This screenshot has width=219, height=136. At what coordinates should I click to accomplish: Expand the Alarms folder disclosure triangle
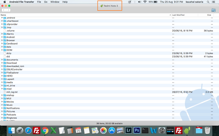tap(2, 34)
